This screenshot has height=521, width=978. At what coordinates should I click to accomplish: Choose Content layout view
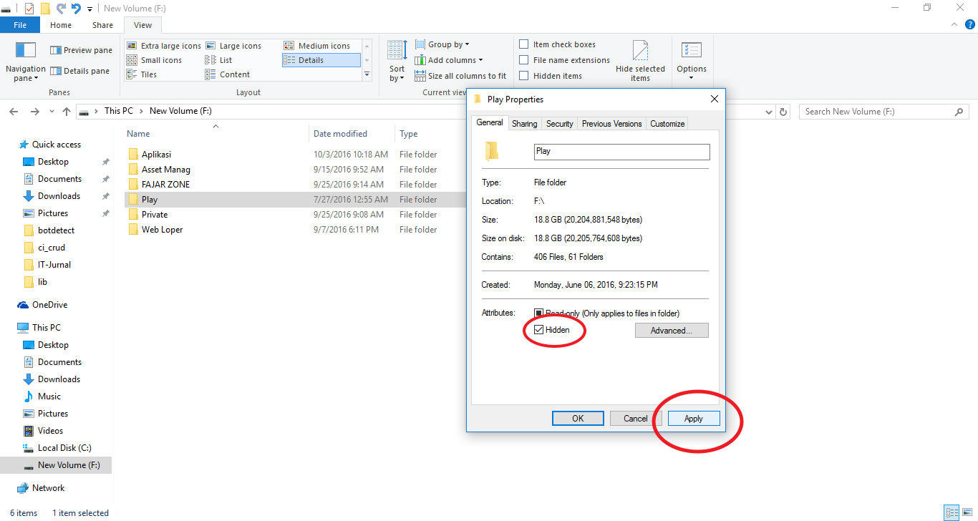pyautogui.click(x=228, y=74)
